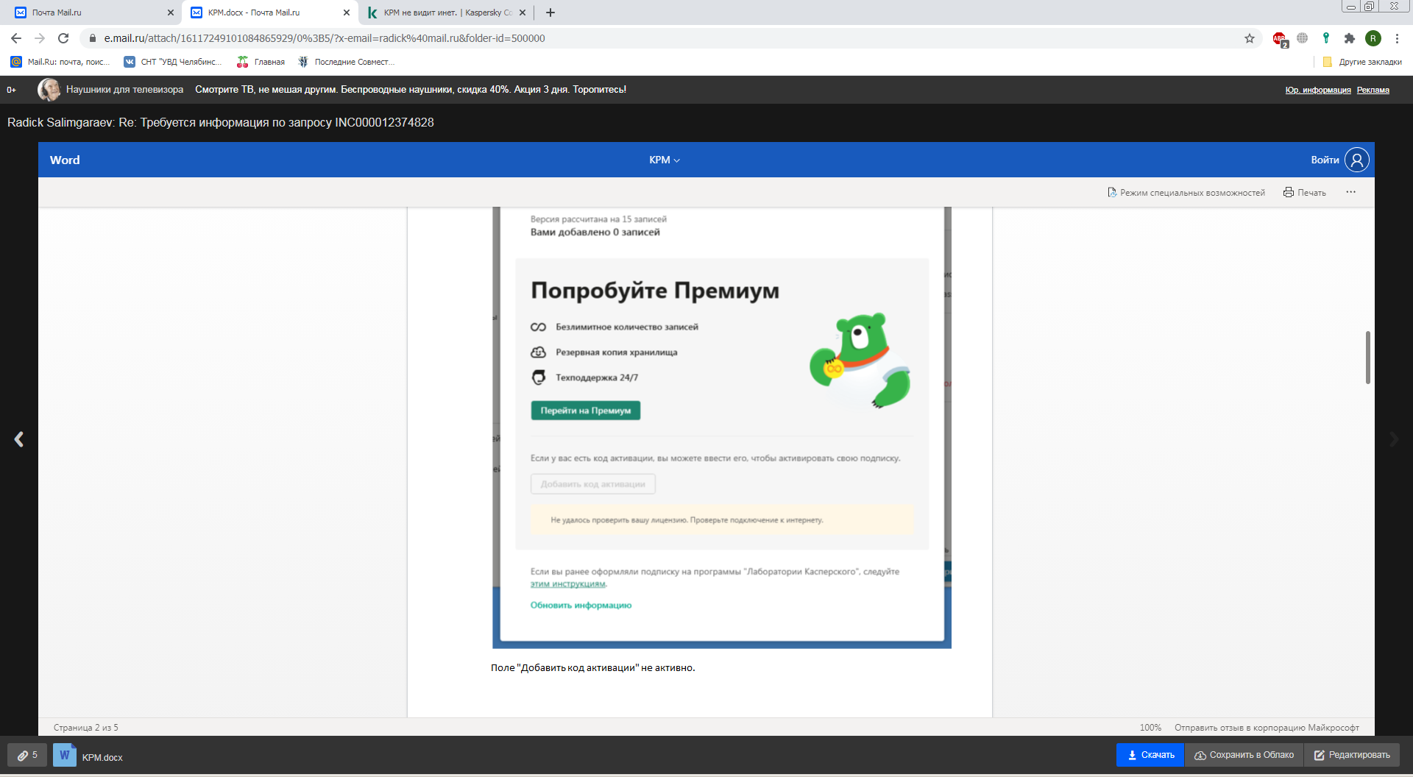Viewport: 1413px width, 777px height.
Task: Click the Наушники для телевизора ad title
Action: tap(124, 90)
